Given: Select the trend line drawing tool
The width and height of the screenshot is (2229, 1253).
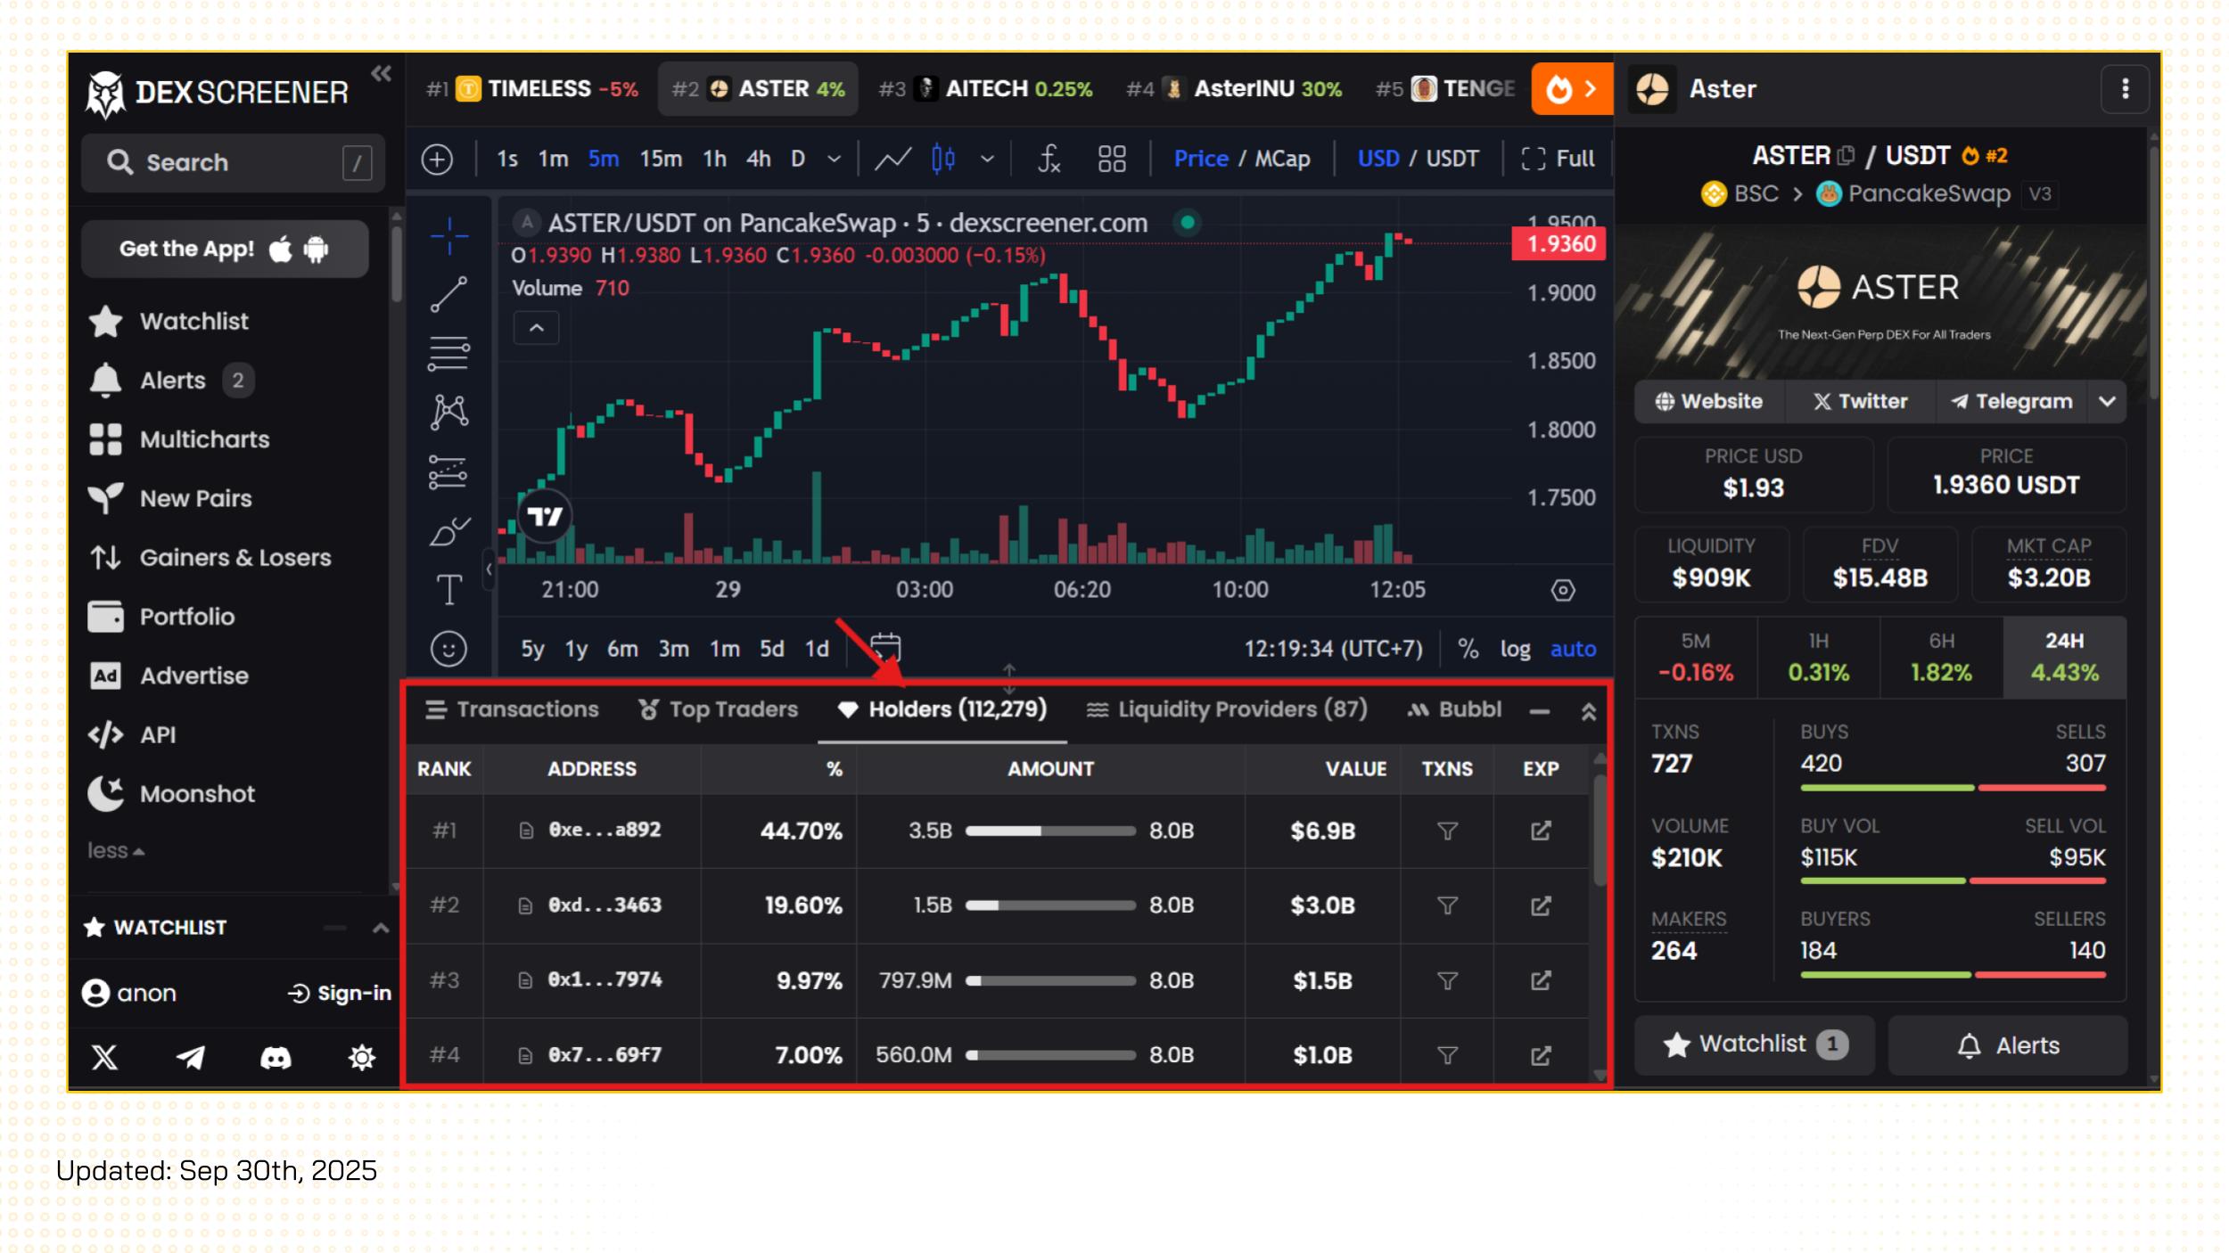Looking at the screenshot, I should click(x=448, y=294).
